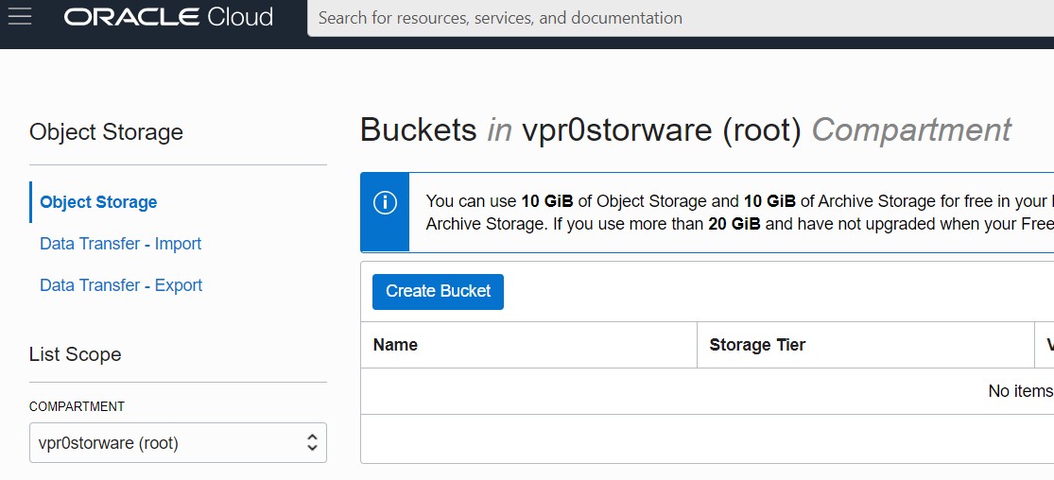Image resolution: width=1054 pixels, height=480 pixels.
Task: Click the Object Storage sidebar heading
Action: pos(106,132)
